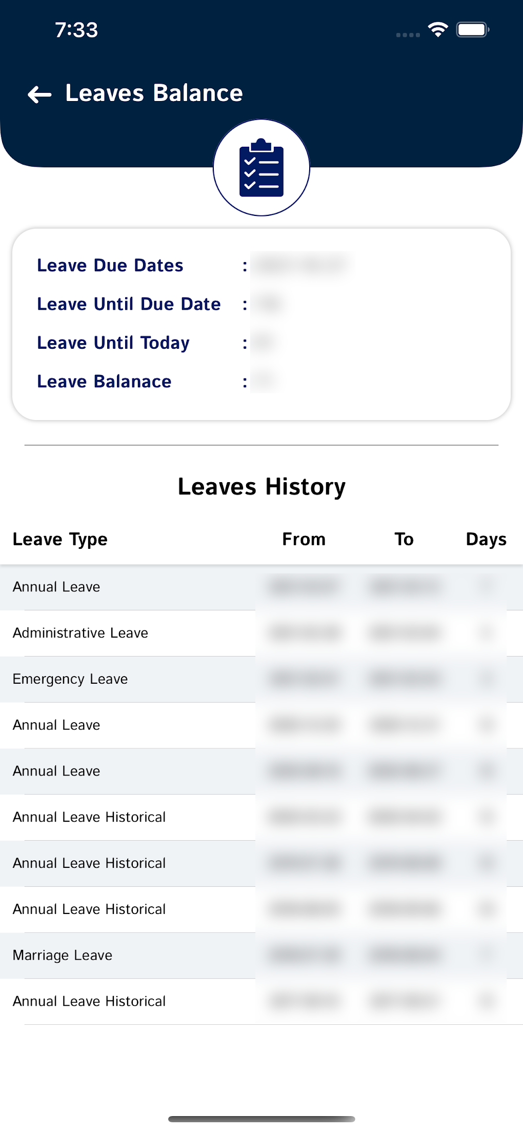Open the Marriage Leave row
Image resolution: width=523 pixels, height=1132 pixels.
point(63,955)
